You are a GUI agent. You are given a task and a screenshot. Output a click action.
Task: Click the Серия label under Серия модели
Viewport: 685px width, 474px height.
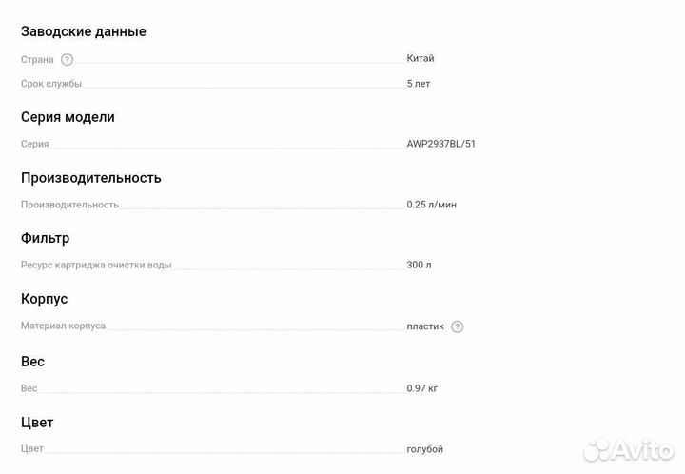[35, 144]
